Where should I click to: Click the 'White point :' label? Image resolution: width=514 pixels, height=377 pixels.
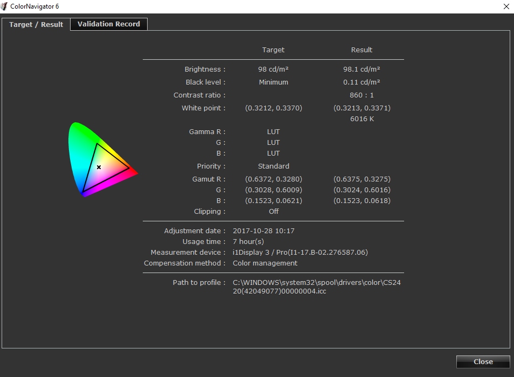(x=204, y=108)
